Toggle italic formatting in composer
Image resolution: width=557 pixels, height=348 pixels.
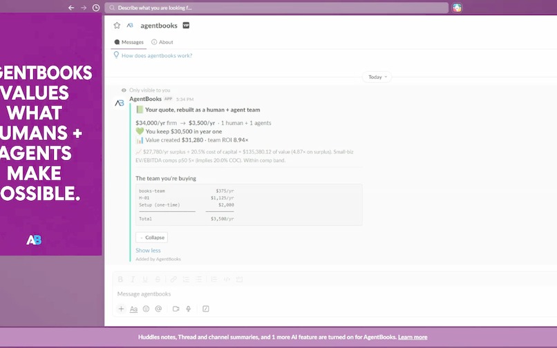tap(133, 280)
